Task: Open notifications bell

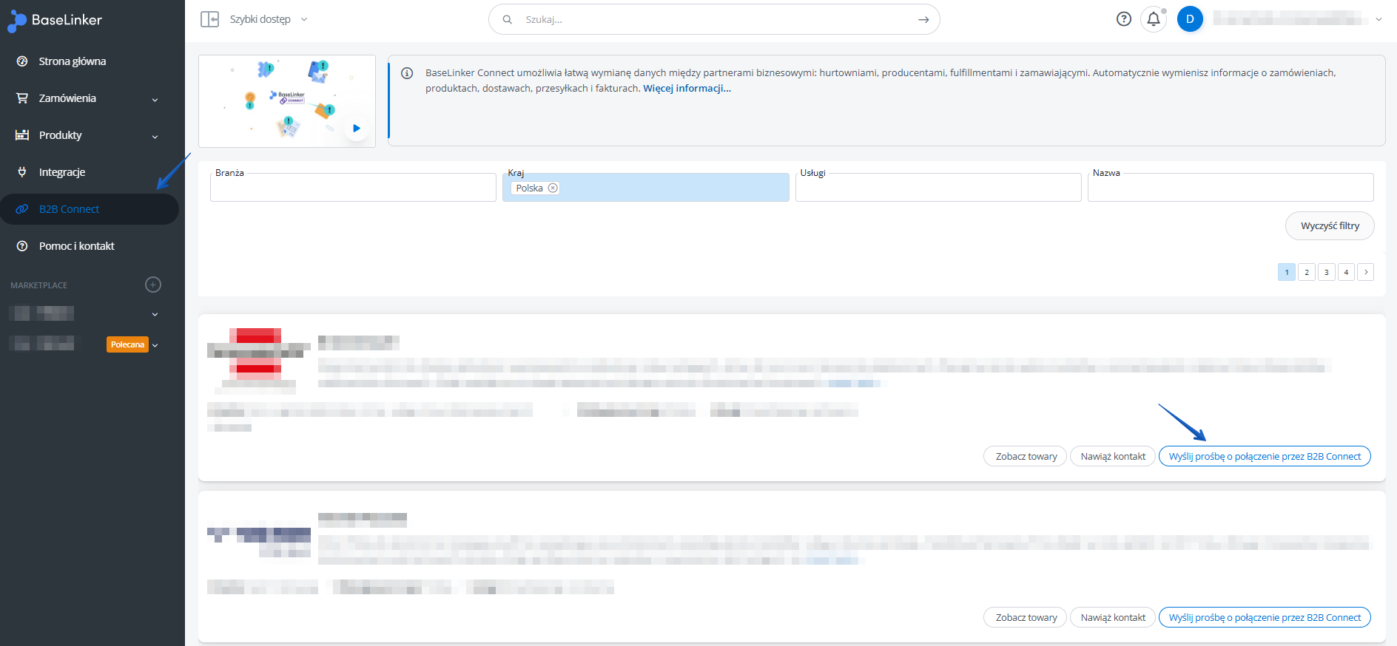Action: 1154,19
